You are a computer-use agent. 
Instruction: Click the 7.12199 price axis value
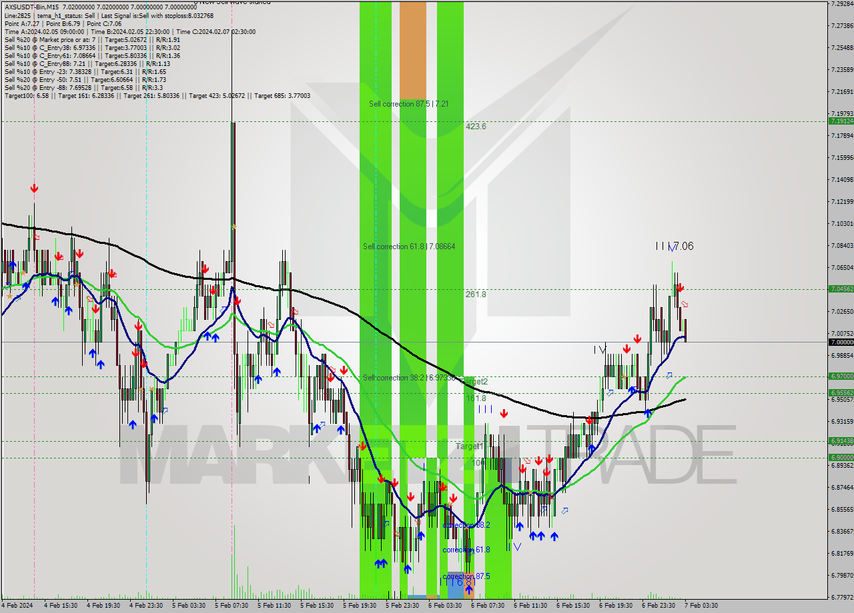(x=841, y=201)
